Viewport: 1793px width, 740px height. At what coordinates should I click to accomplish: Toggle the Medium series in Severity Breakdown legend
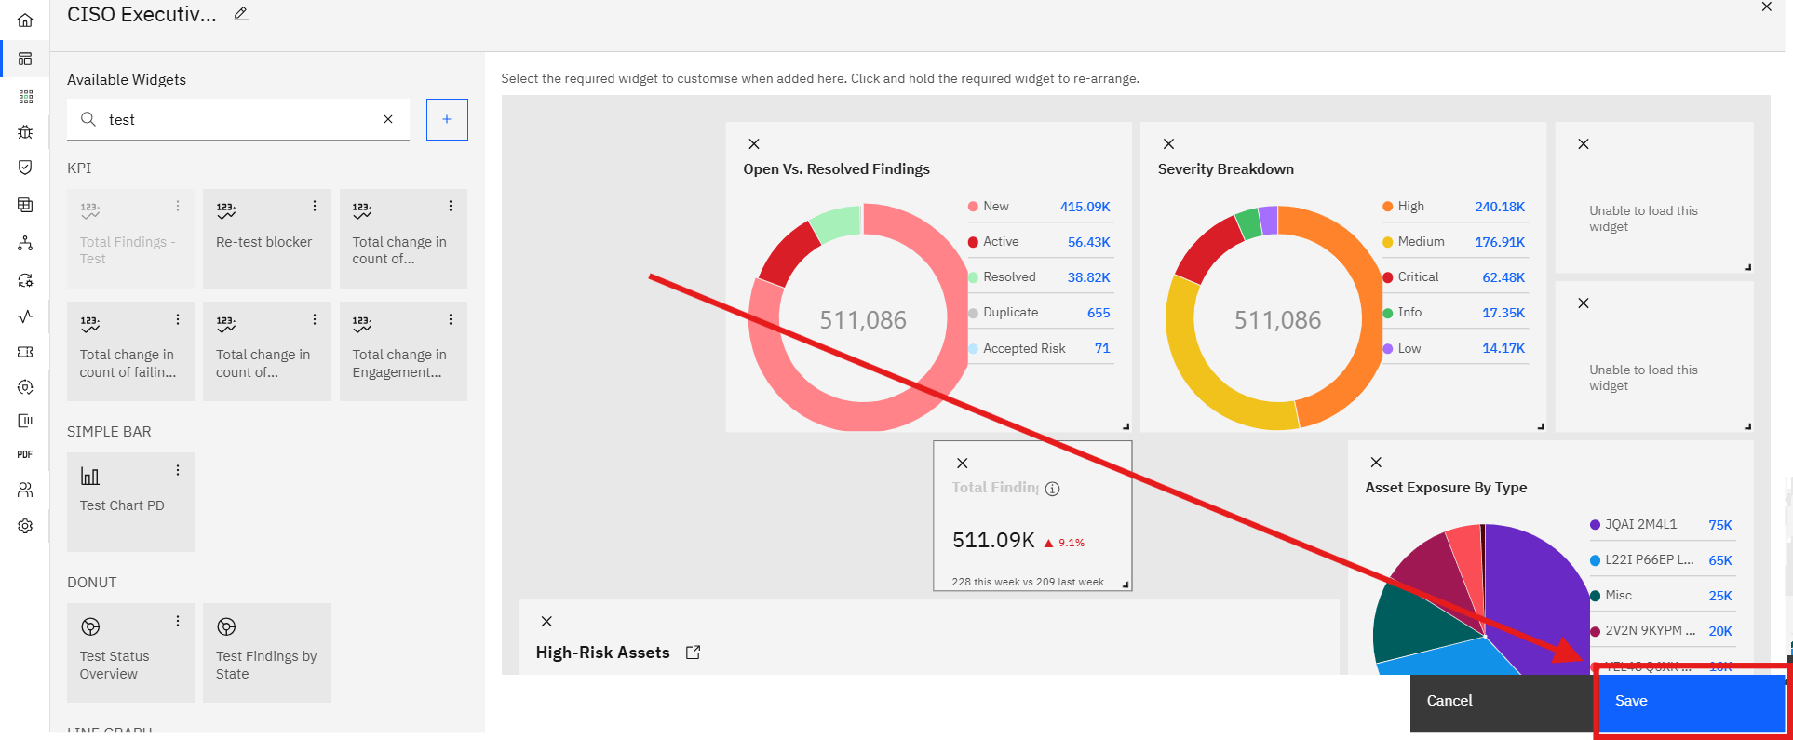pos(1413,242)
